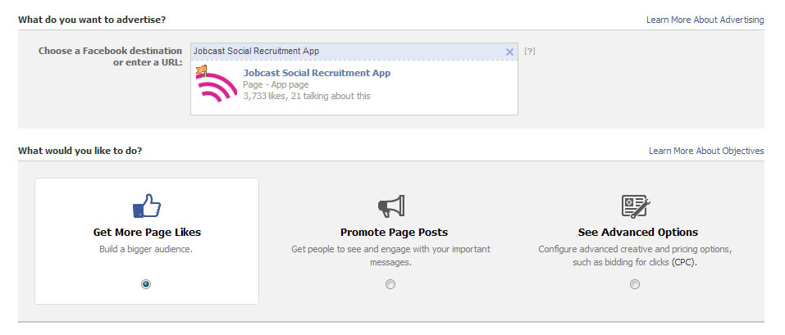
Task: Click the thumbs-up Page Likes icon
Action: [147, 206]
